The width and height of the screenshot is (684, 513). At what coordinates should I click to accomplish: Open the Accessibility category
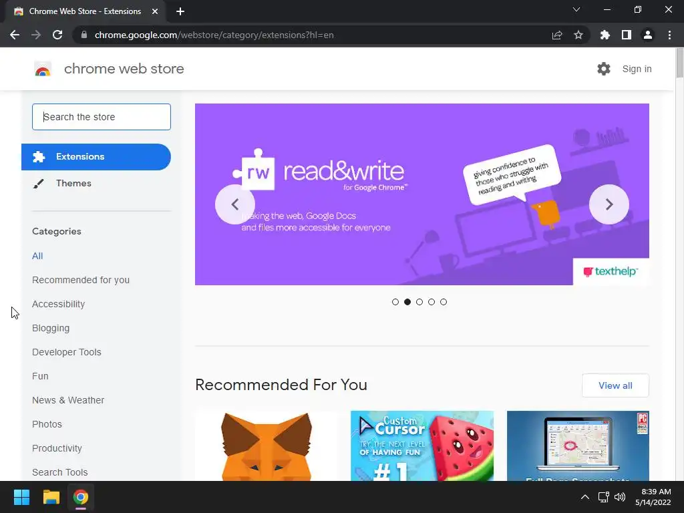click(x=59, y=304)
